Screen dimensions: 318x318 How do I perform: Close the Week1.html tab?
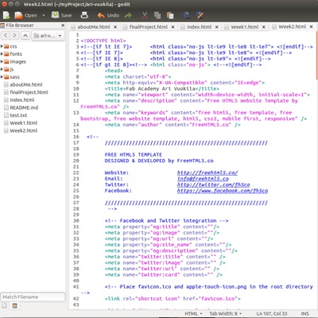point(264,27)
